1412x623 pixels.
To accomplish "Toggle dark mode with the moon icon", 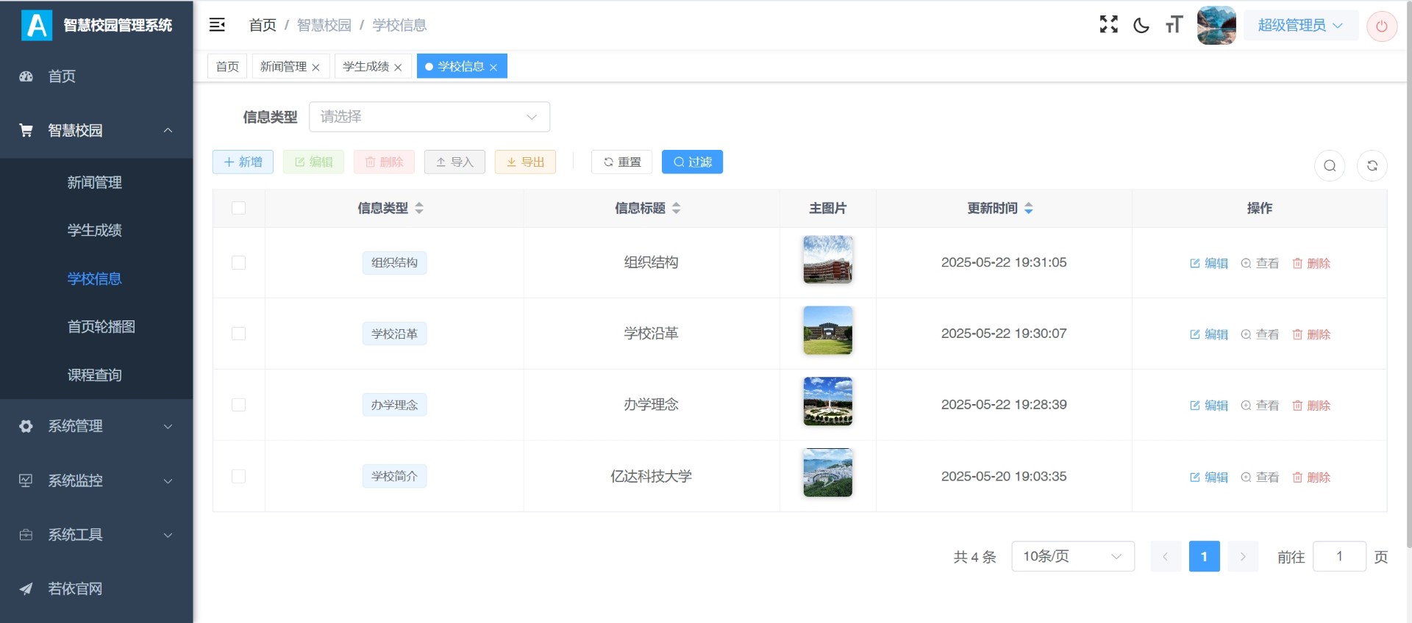I will tap(1141, 26).
